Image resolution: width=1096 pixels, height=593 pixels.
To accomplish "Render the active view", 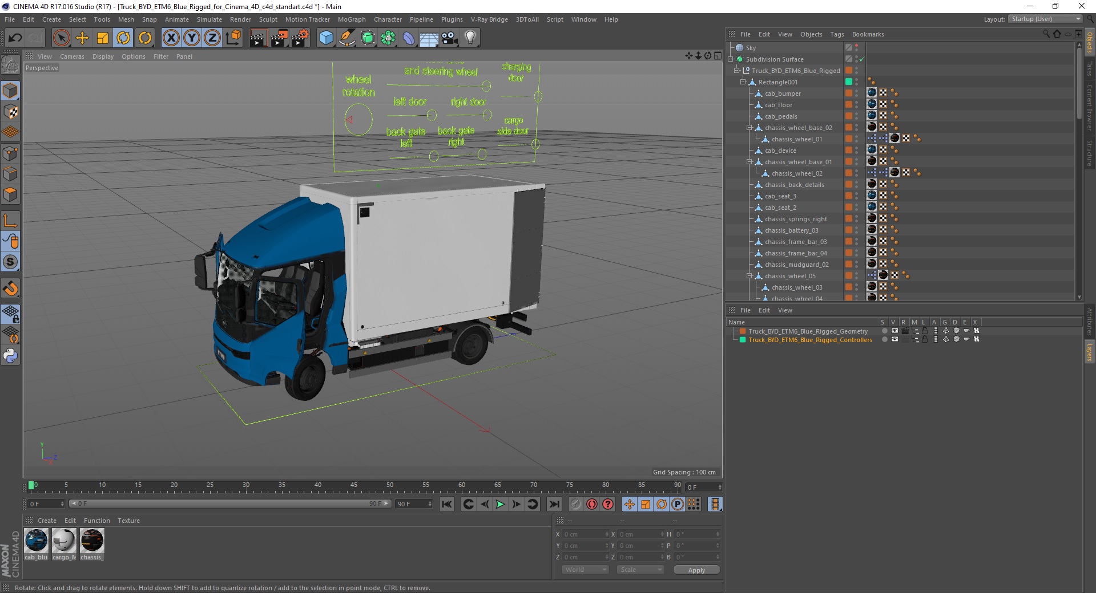I will (x=258, y=38).
